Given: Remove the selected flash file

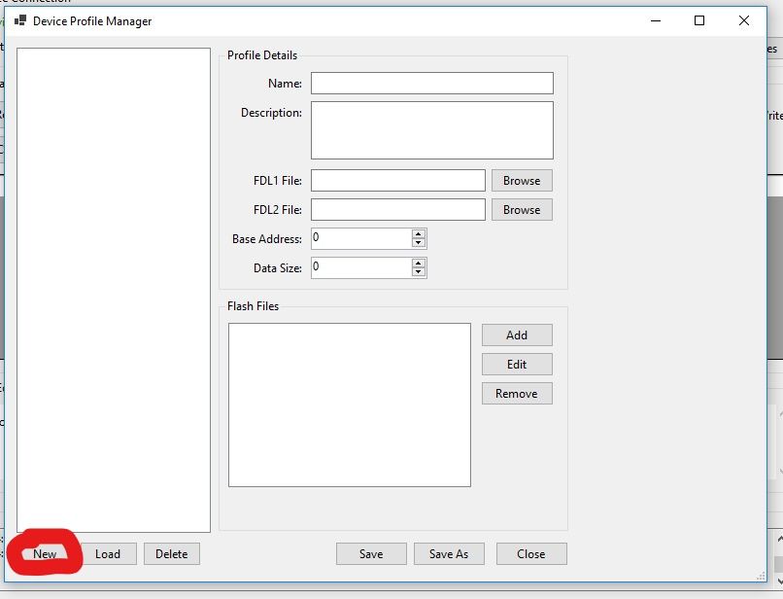Looking at the screenshot, I should point(517,394).
